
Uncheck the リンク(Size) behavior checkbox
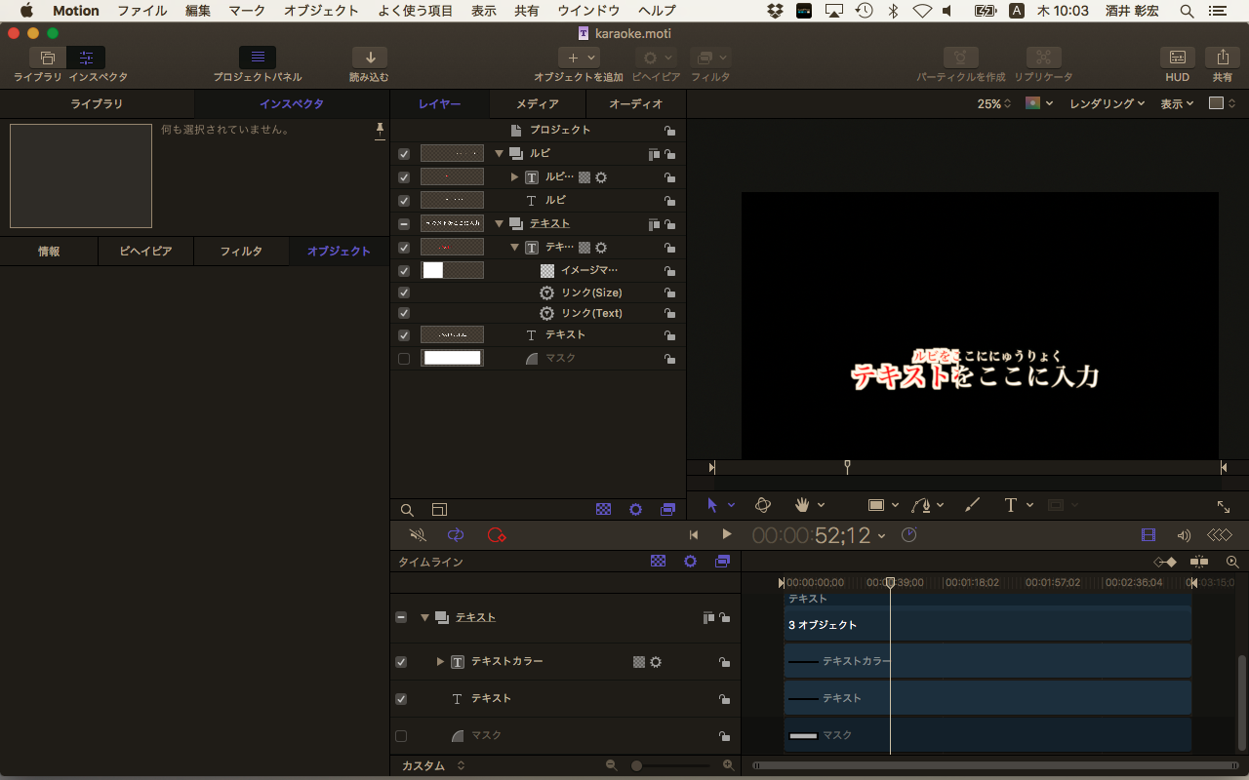(x=404, y=292)
